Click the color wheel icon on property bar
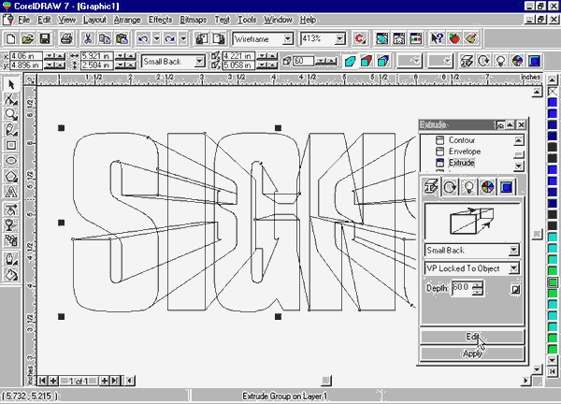Viewport: 561px width, 404px height. click(517, 61)
